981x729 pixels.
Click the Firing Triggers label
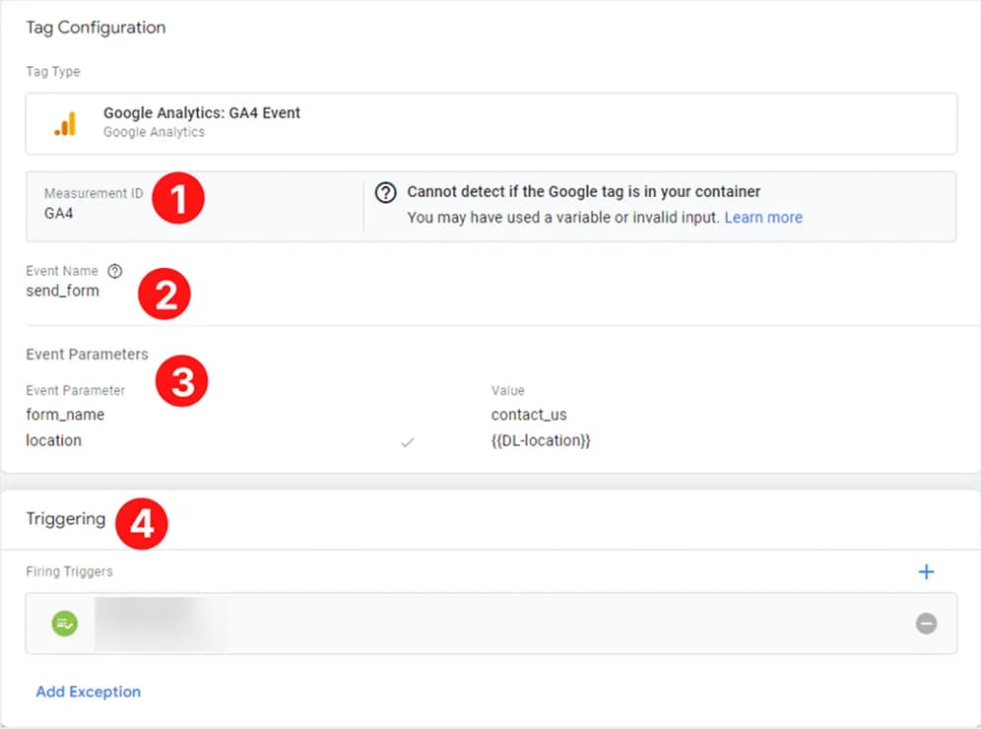click(x=70, y=571)
